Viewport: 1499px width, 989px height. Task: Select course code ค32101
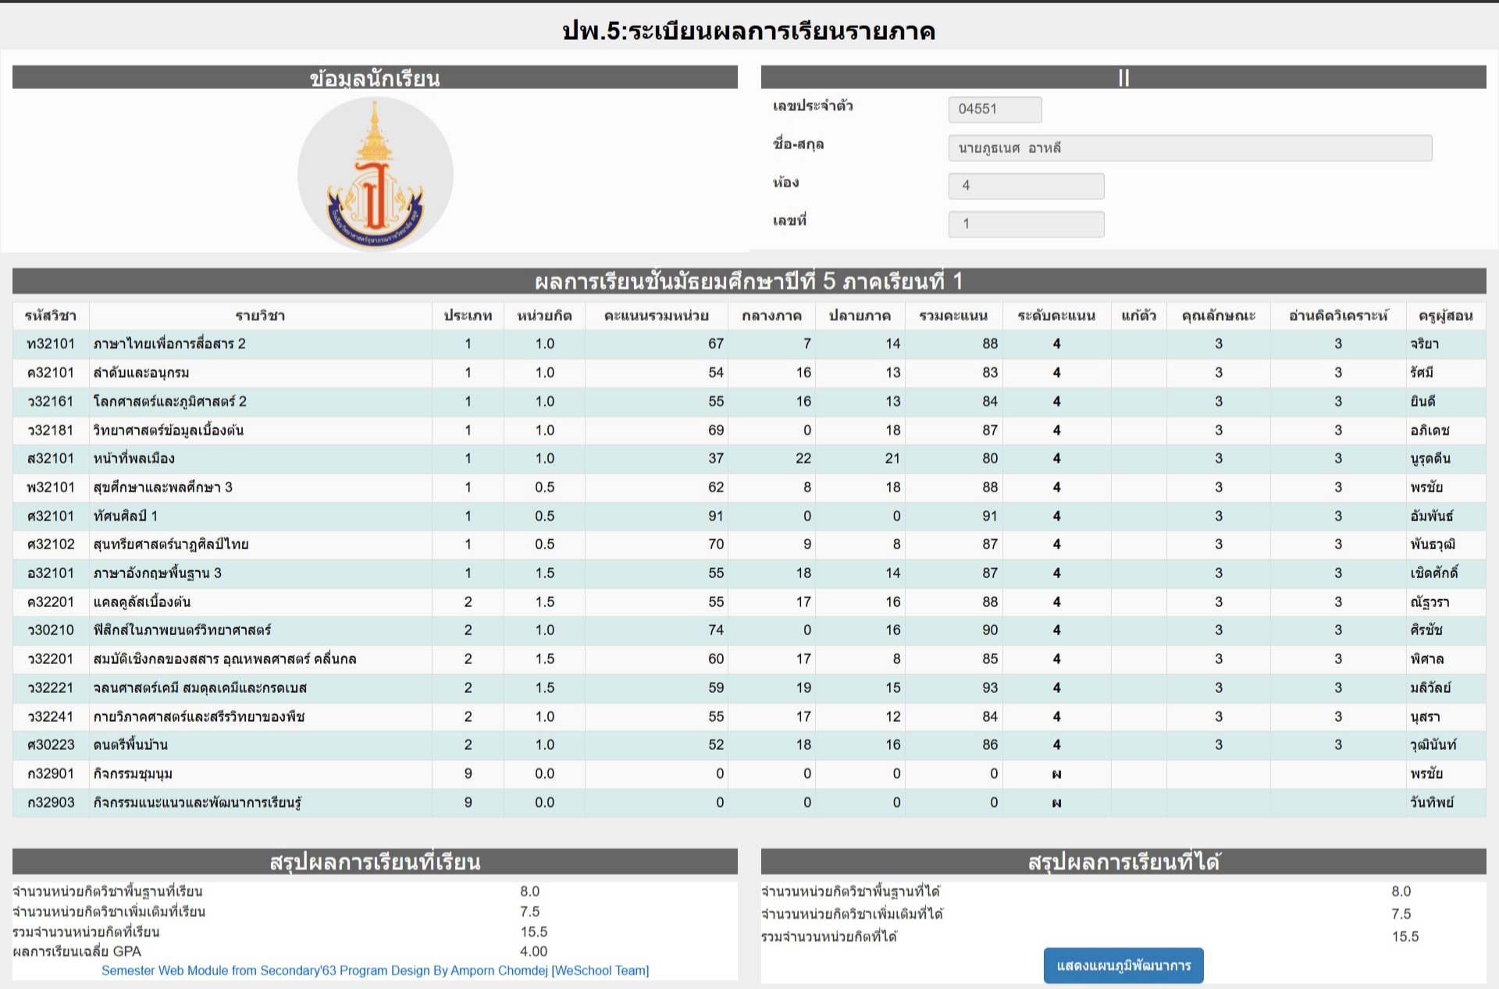coord(51,373)
